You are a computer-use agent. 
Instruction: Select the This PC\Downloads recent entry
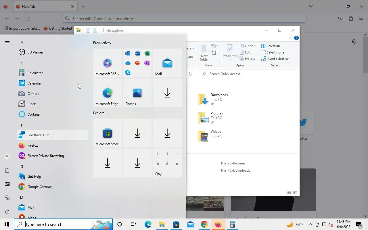[x=235, y=170]
